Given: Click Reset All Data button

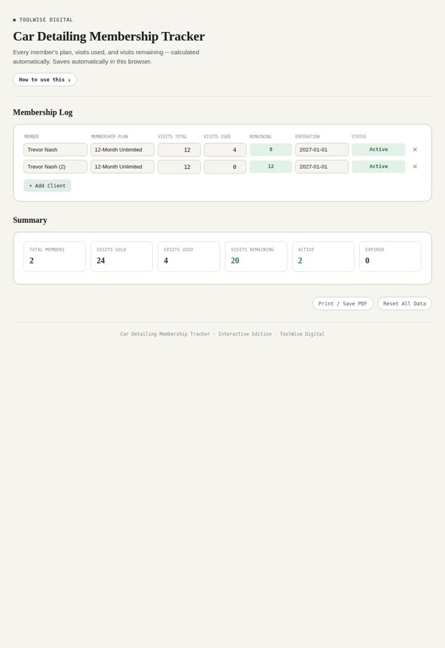Looking at the screenshot, I should pos(404,304).
